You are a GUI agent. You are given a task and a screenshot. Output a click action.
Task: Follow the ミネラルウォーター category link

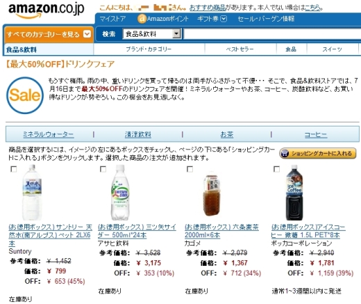(x=49, y=134)
